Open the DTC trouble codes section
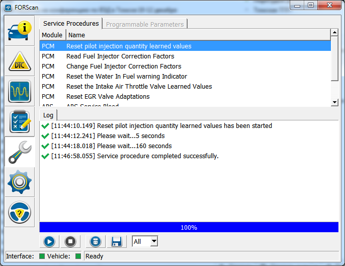Screen dimensions: 345x266 pyautogui.click(x=20, y=61)
